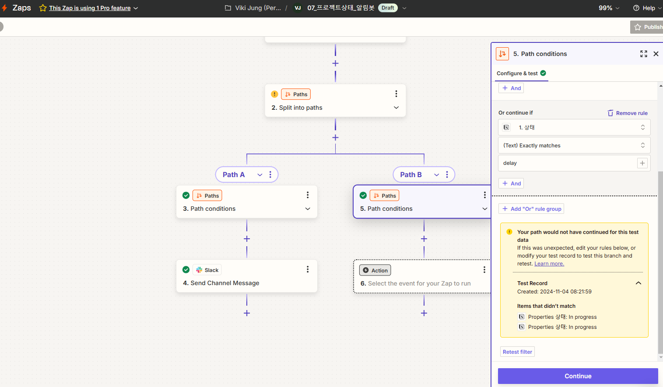663x387 pixels.
Task: Open kebab menu on Split into paths step
Action: tap(396, 94)
